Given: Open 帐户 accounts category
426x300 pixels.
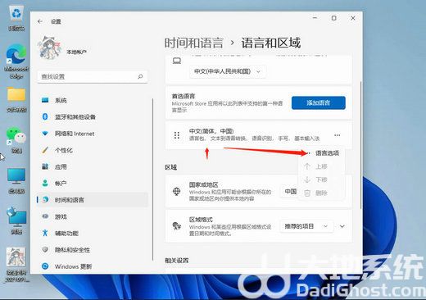Looking at the screenshot, I should pyautogui.click(x=93, y=184).
